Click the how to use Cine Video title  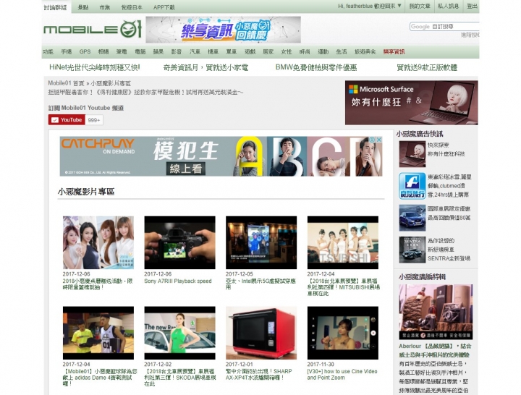pyautogui.click(x=342, y=375)
